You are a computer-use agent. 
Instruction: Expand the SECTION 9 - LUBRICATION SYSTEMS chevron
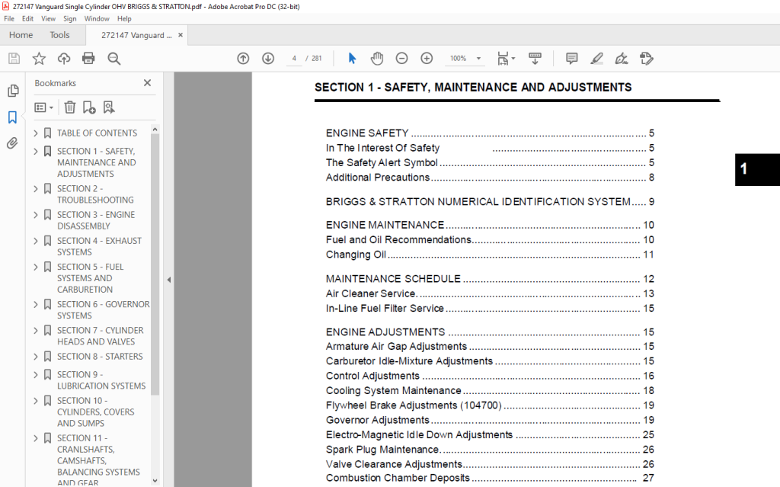pyautogui.click(x=35, y=374)
